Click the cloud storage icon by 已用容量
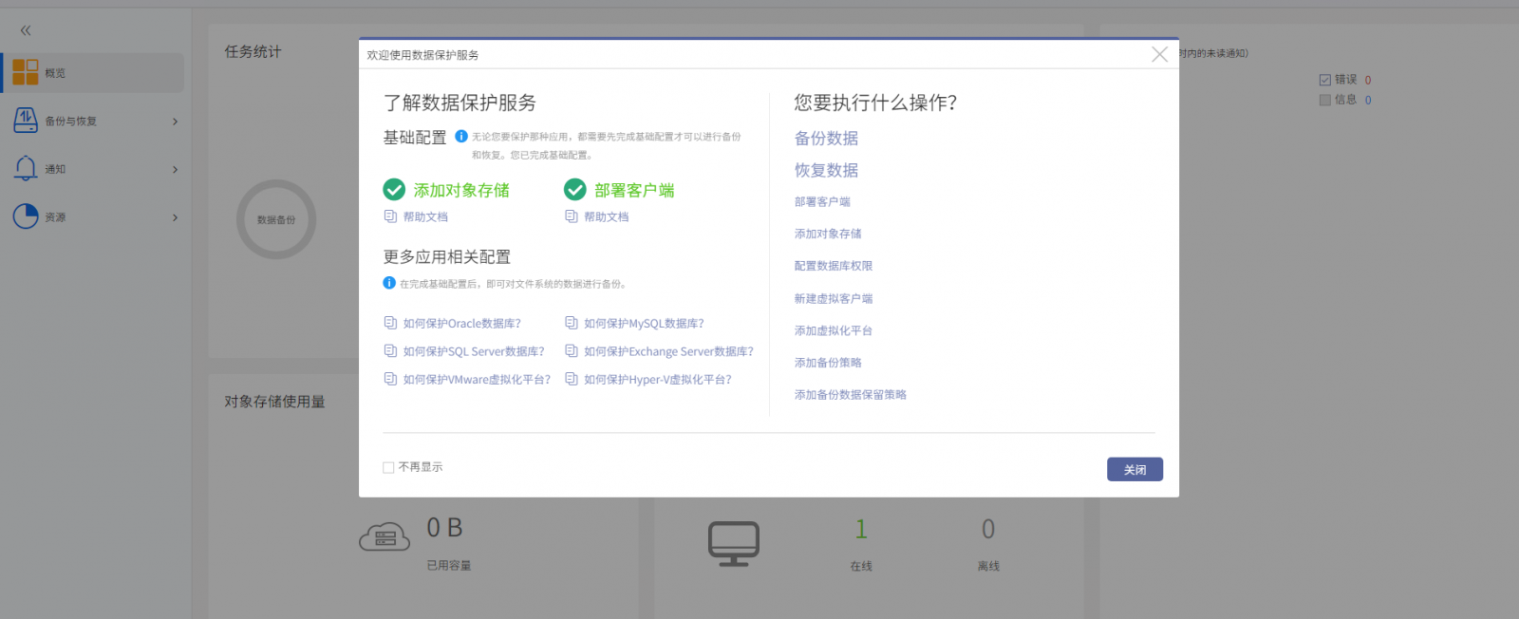This screenshot has height=619, width=1519. pyautogui.click(x=384, y=537)
